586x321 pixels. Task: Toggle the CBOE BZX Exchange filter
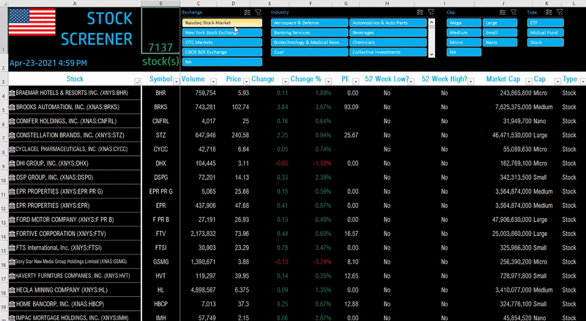click(222, 52)
